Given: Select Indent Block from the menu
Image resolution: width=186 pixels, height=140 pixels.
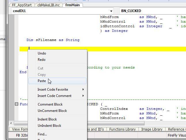Looking at the screenshot, I should click(x=47, y=119).
